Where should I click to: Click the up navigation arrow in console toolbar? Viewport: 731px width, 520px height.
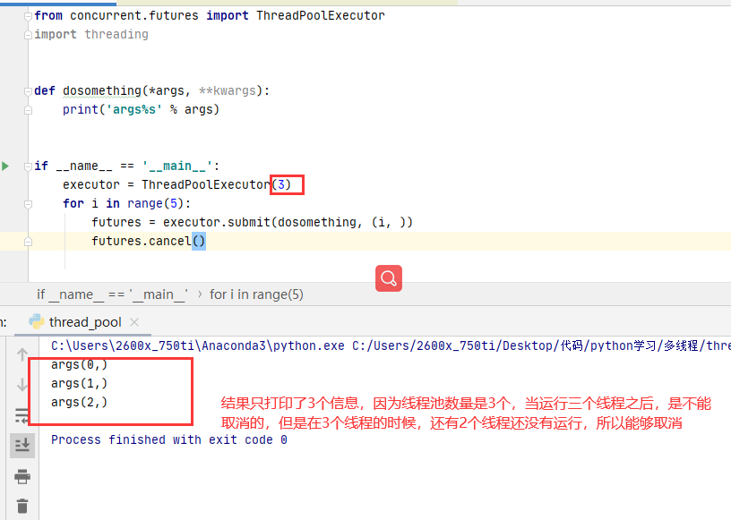click(22, 354)
